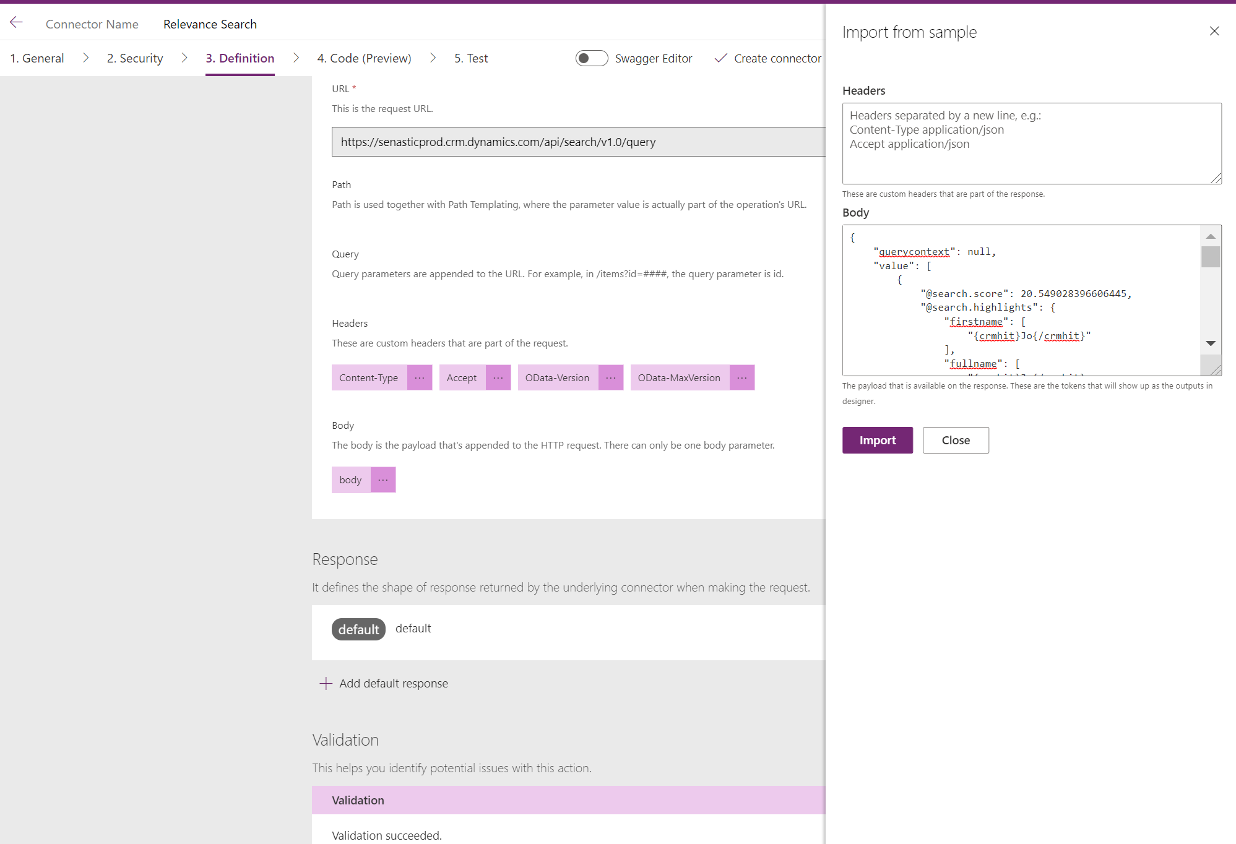Open the OData-Version header ellipsis menu

[x=610, y=377]
